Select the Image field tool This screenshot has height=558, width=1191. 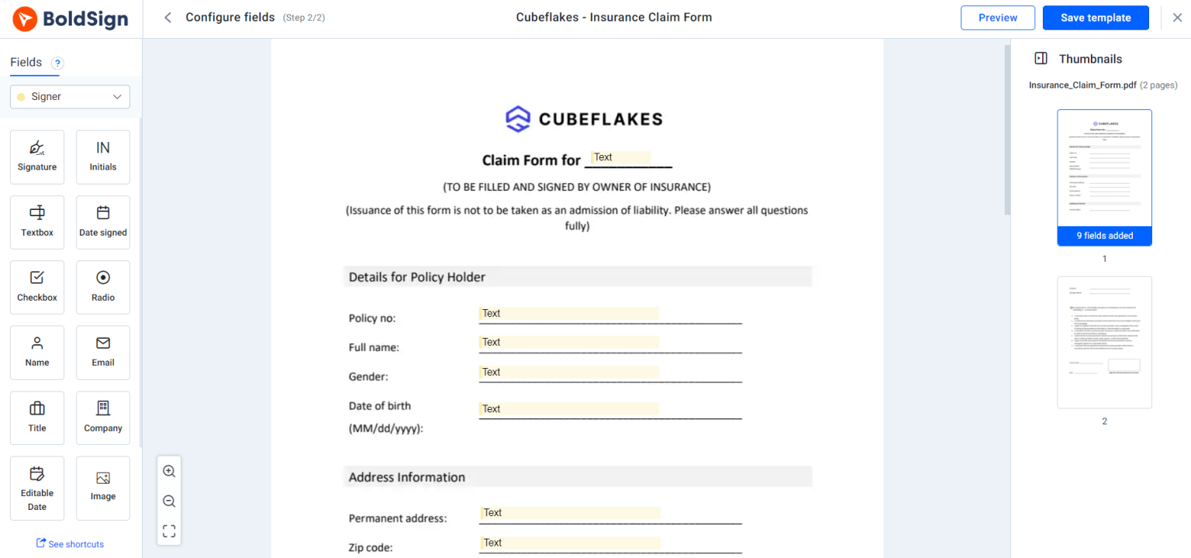click(102, 487)
